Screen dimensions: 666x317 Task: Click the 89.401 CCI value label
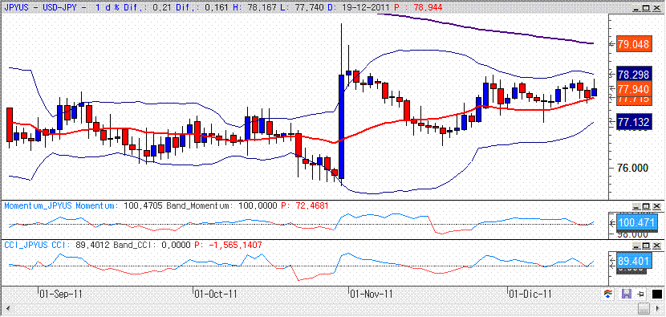pos(634,260)
